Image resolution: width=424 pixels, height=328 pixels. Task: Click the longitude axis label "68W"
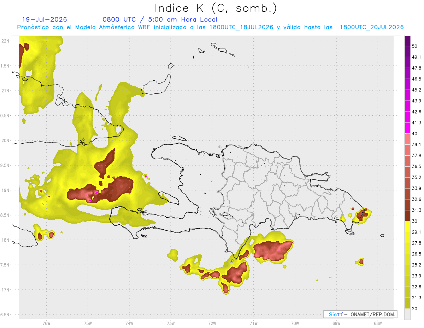378,323
